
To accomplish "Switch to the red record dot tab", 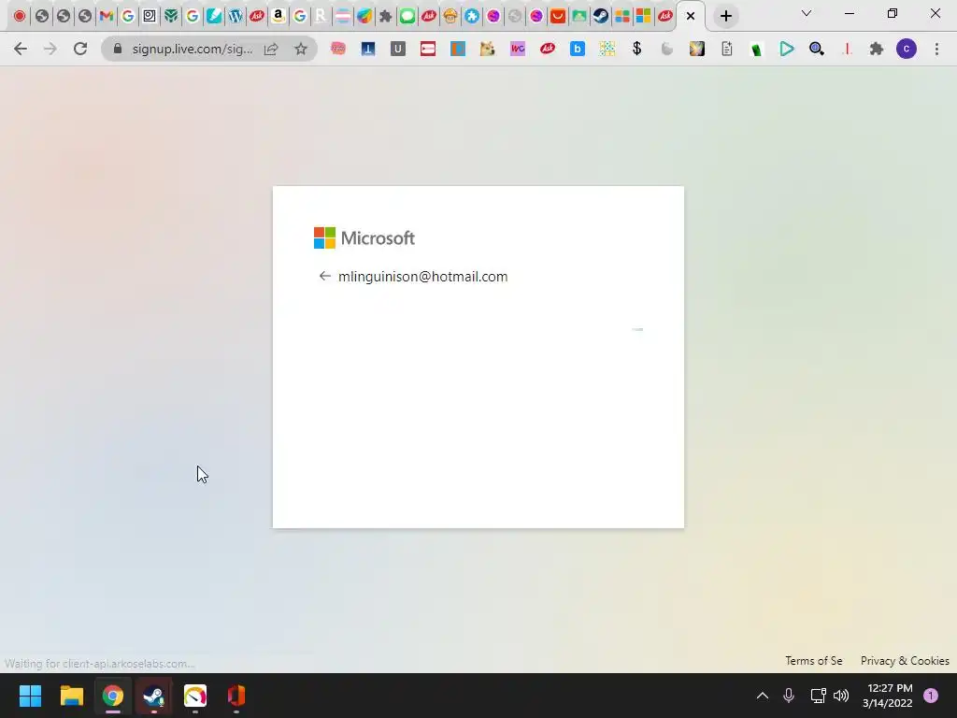I will (x=20, y=16).
